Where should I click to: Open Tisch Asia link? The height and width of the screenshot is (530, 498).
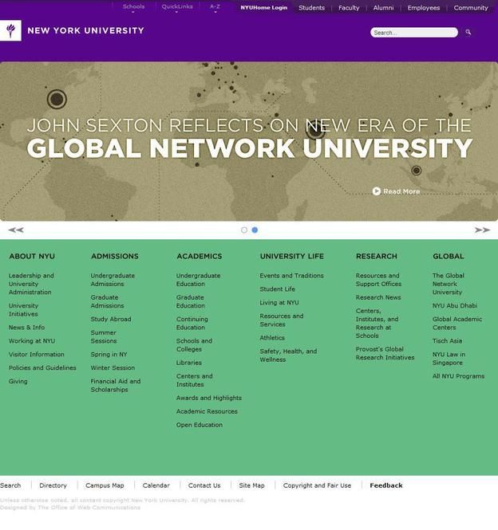point(447,341)
